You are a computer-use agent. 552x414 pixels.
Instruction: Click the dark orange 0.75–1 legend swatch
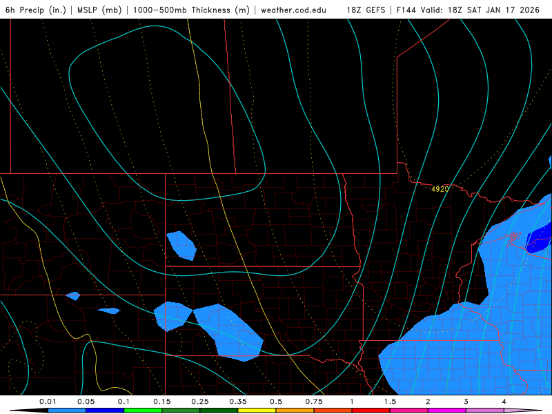point(333,411)
